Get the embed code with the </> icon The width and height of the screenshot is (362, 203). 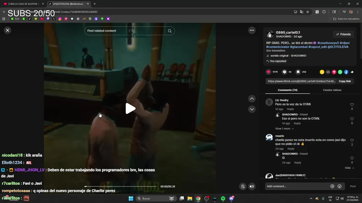click(x=328, y=72)
